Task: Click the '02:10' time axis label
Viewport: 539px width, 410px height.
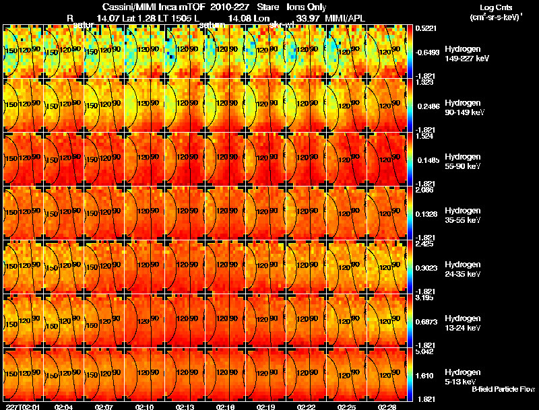Action: pyautogui.click(x=144, y=407)
